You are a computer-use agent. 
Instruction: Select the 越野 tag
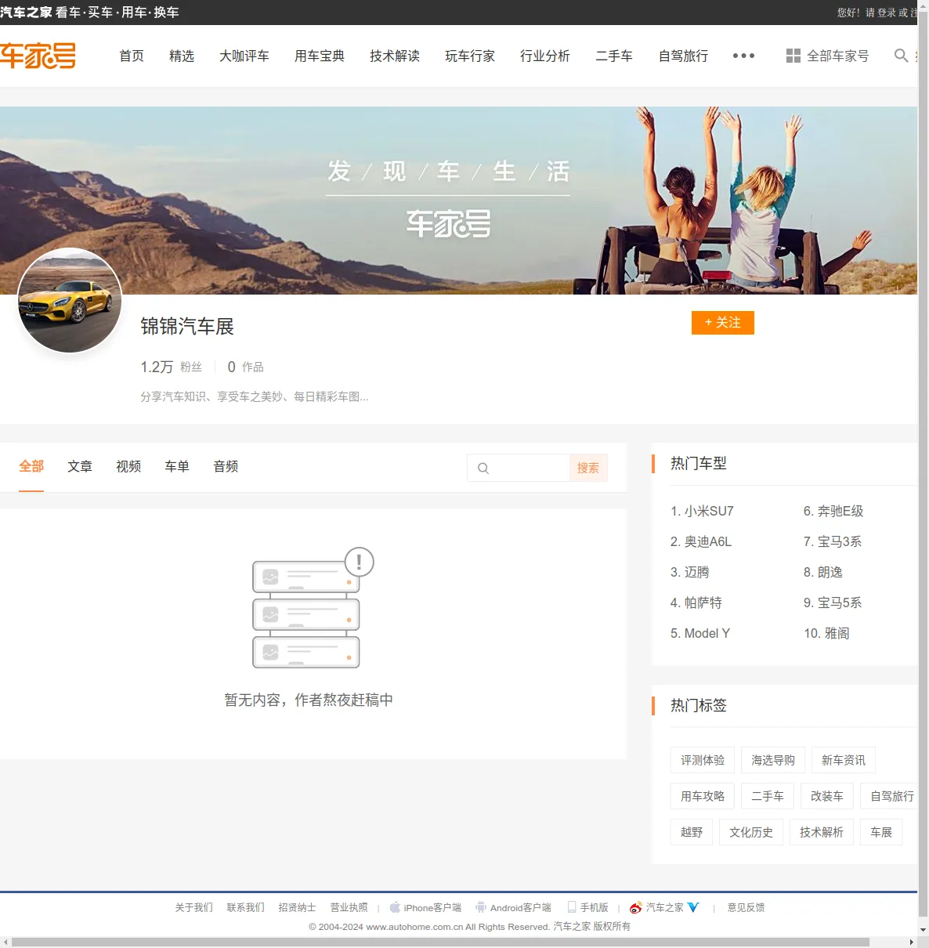click(x=692, y=832)
